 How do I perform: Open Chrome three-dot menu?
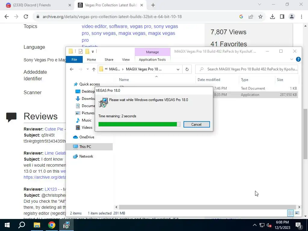click(x=301, y=17)
